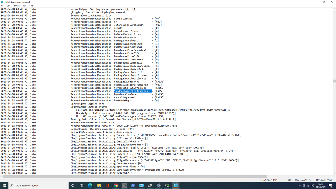Image resolution: width=336 pixels, height=189 pixels.
Task: Click the Tracing initialized with Correlation Vector line
Action: [x=123, y=119]
